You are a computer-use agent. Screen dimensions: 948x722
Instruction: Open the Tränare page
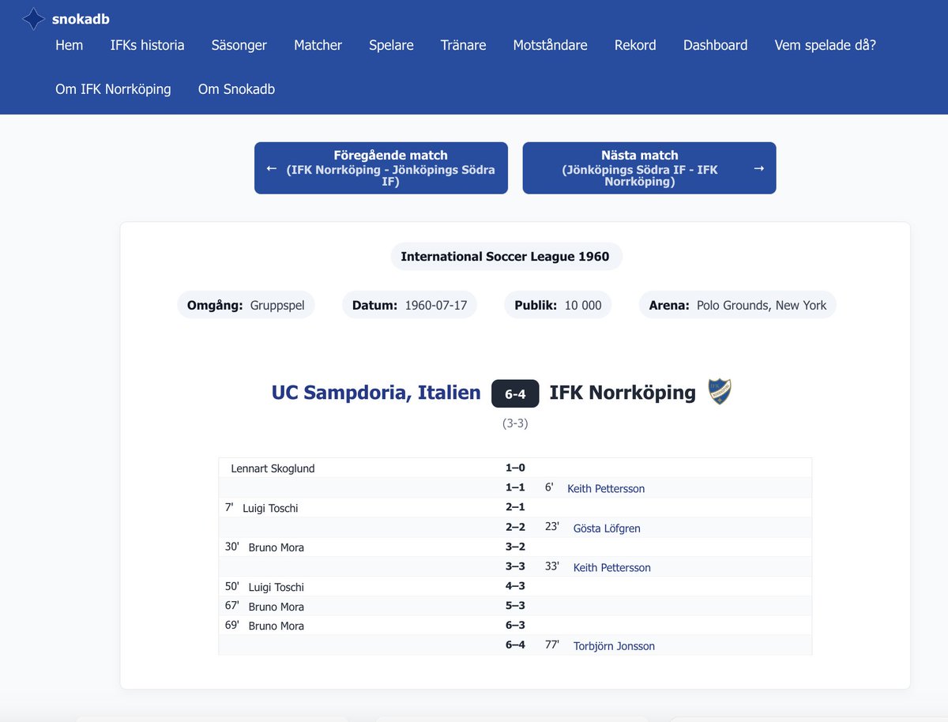tap(464, 45)
